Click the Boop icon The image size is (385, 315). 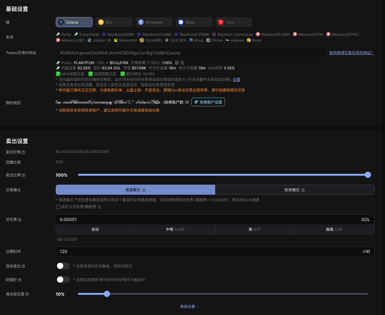point(191,40)
